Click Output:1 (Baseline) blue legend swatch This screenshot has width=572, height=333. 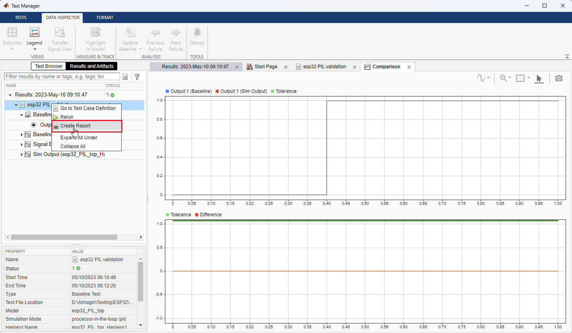click(x=167, y=91)
